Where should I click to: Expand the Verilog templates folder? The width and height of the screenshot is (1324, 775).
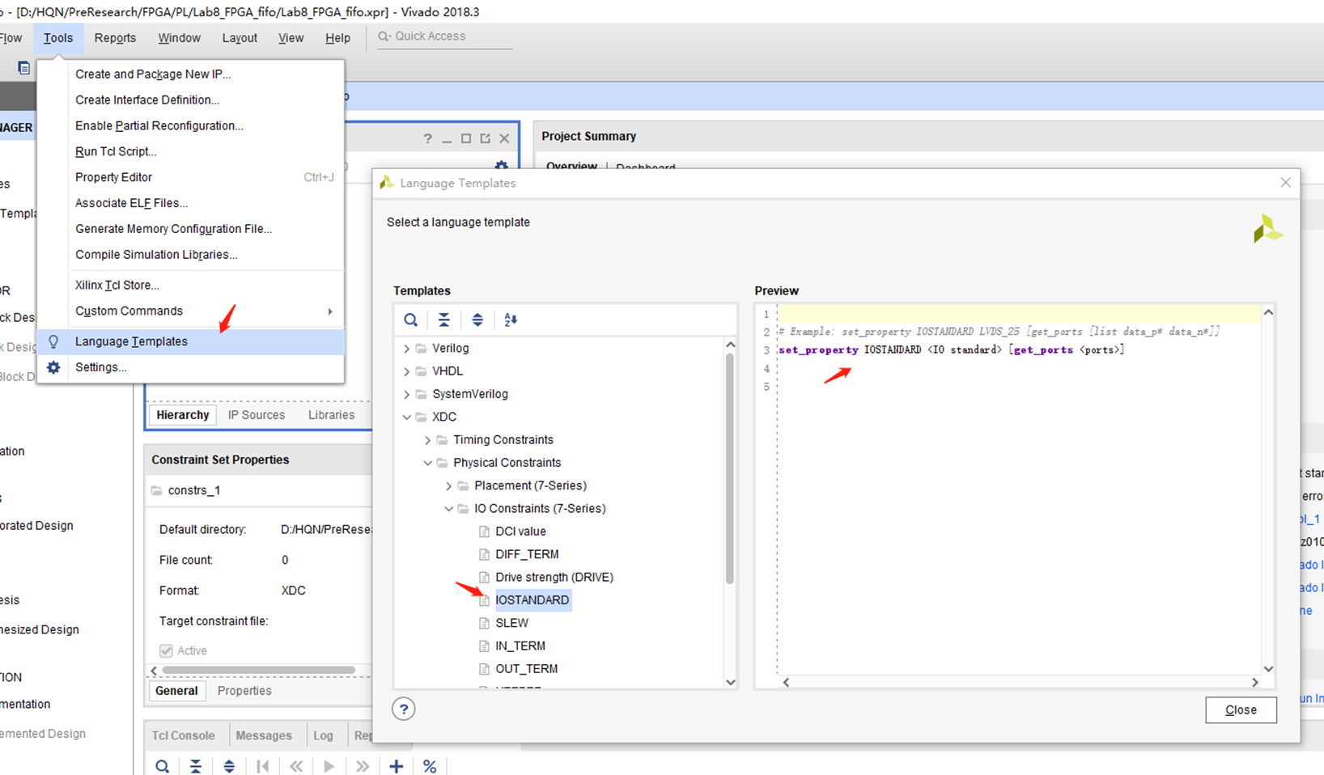tap(406, 349)
